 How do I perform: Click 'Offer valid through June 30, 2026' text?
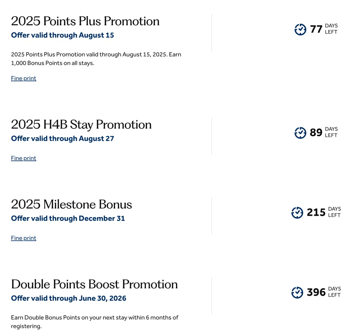tap(69, 298)
